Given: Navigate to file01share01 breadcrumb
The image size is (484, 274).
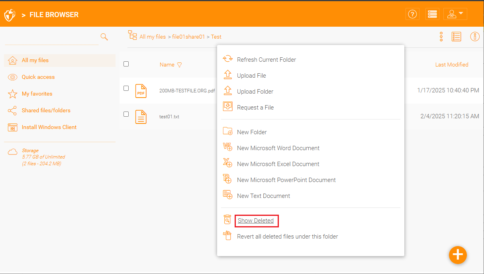Looking at the screenshot, I should (x=188, y=37).
